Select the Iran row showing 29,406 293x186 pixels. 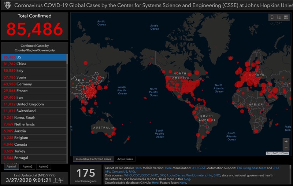coord(34,98)
